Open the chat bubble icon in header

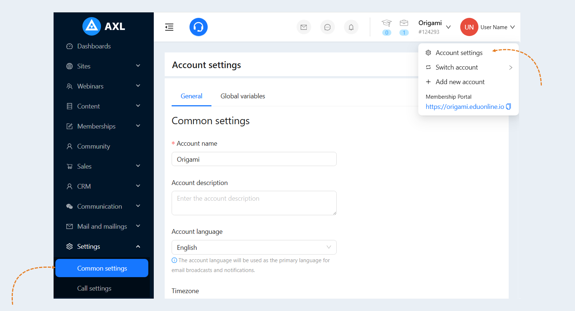(x=328, y=27)
